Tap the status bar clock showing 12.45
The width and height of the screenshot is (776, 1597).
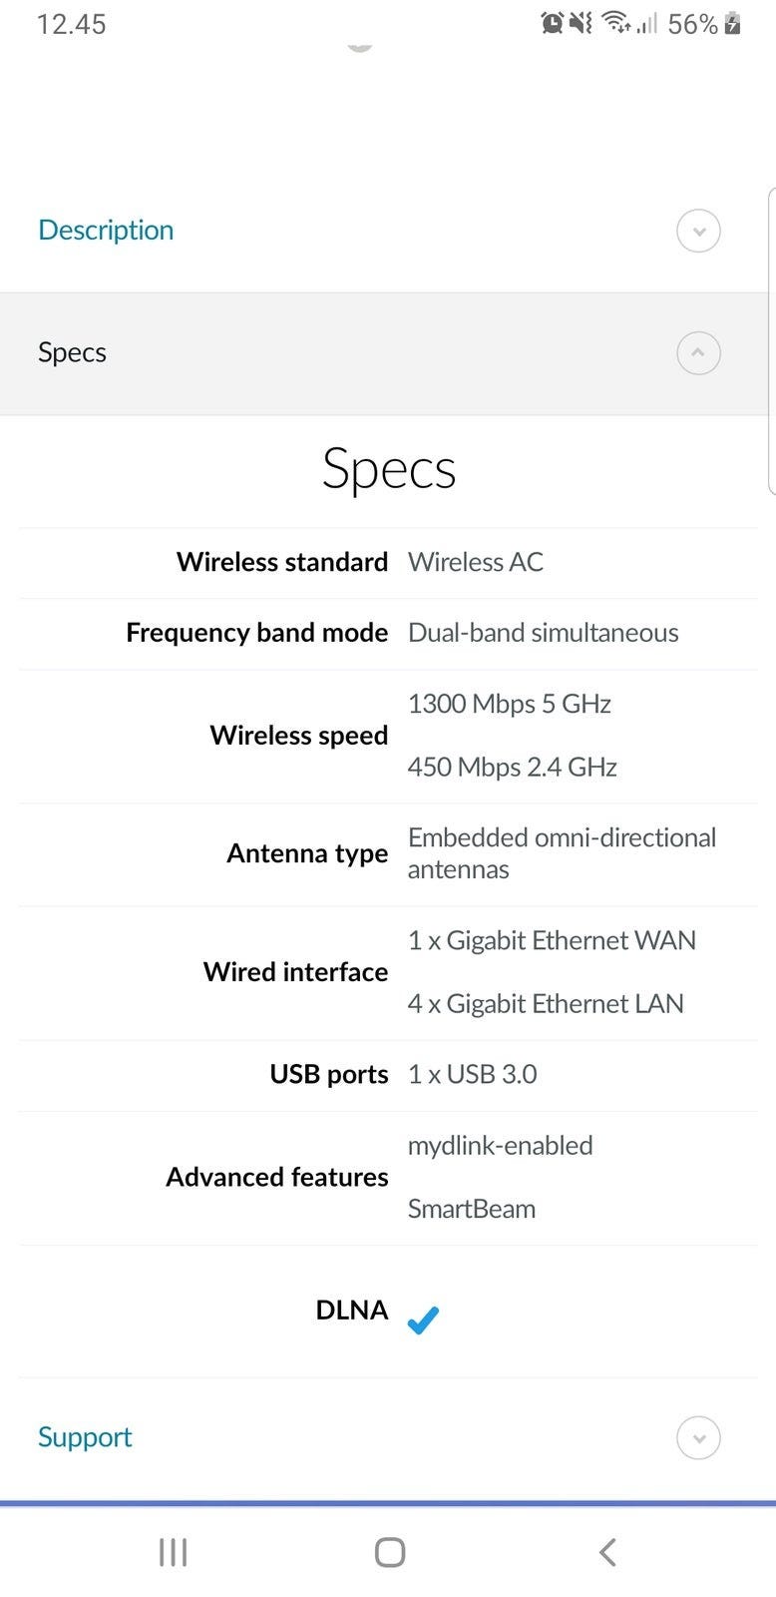point(71,24)
